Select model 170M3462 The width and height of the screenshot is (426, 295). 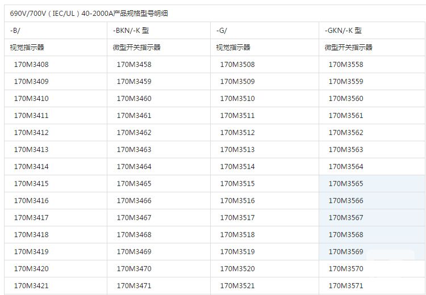pos(134,132)
